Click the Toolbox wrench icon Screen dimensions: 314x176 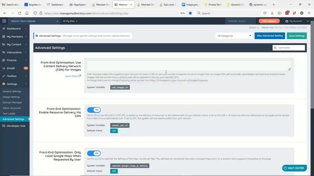pyautogui.click(x=3, y=76)
